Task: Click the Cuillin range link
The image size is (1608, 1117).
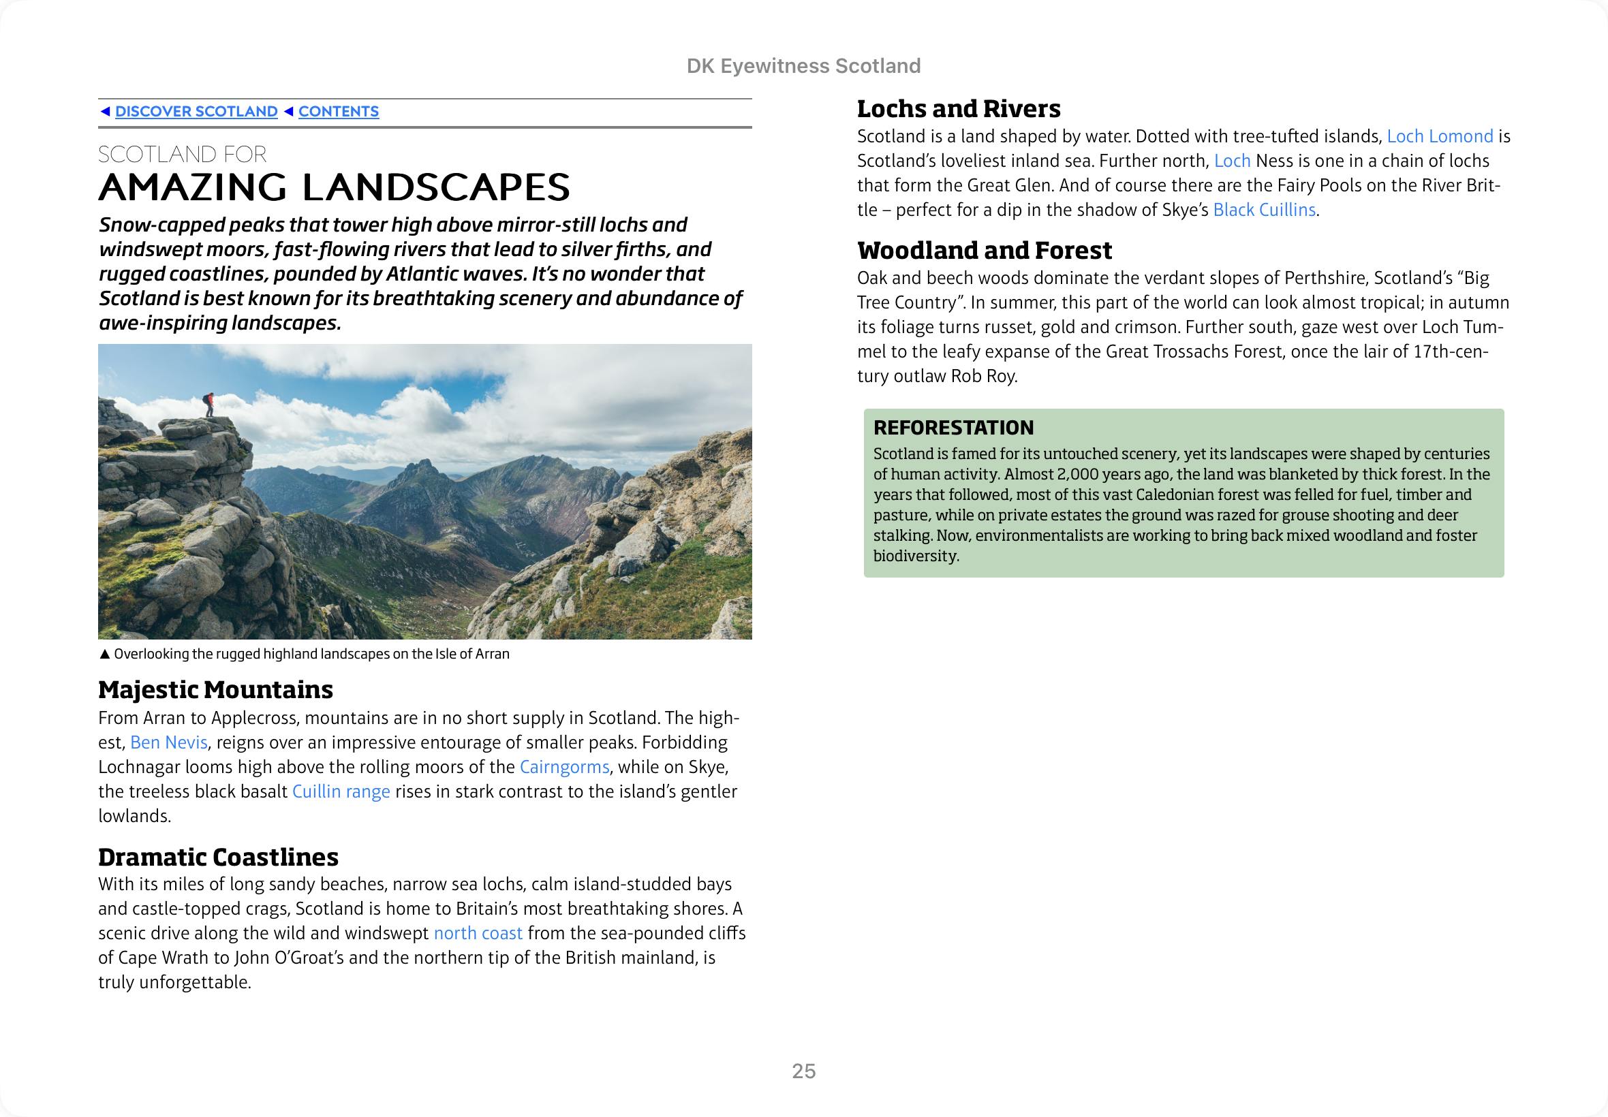Action: tap(341, 791)
